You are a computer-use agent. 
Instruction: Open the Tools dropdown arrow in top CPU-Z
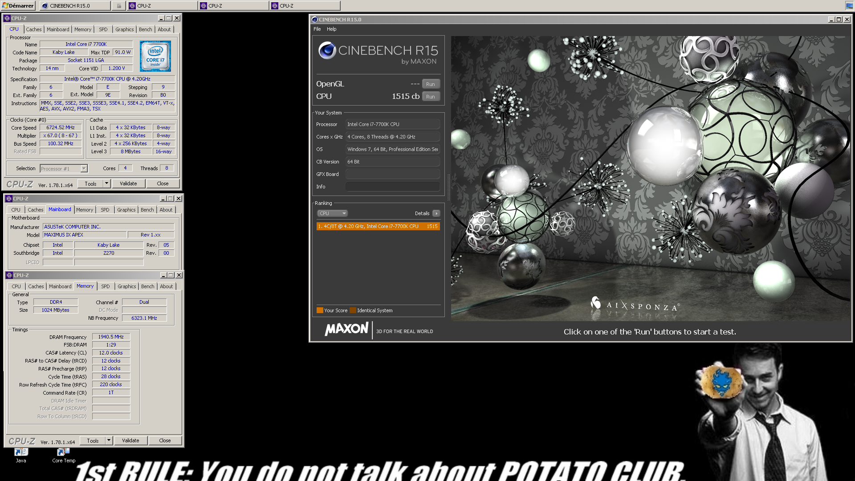(106, 183)
